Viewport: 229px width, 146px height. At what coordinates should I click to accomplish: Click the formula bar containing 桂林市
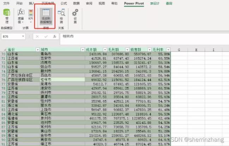point(144,39)
